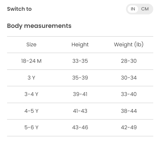Click the Weight (lb) column header

click(x=129, y=44)
